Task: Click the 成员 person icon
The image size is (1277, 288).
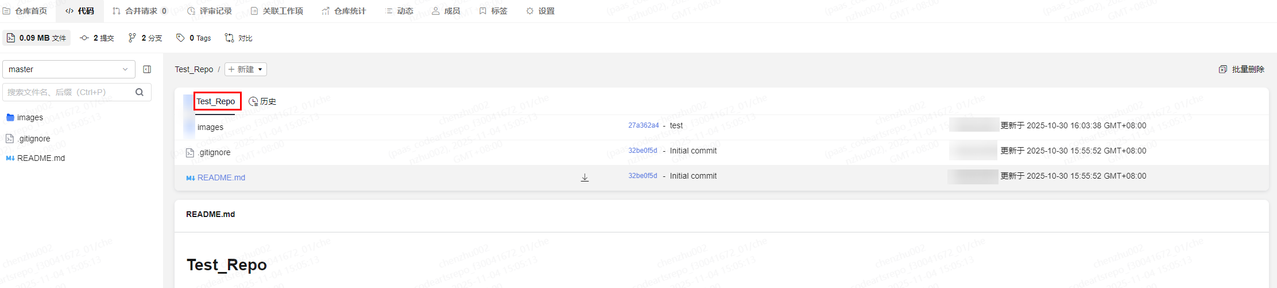Action: pyautogui.click(x=436, y=11)
